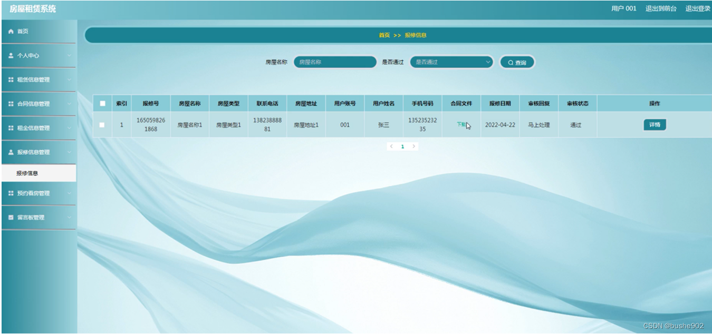Open the 留言板管理 sidebar menu
Viewport: 712px width, 334px height.
click(x=39, y=218)
